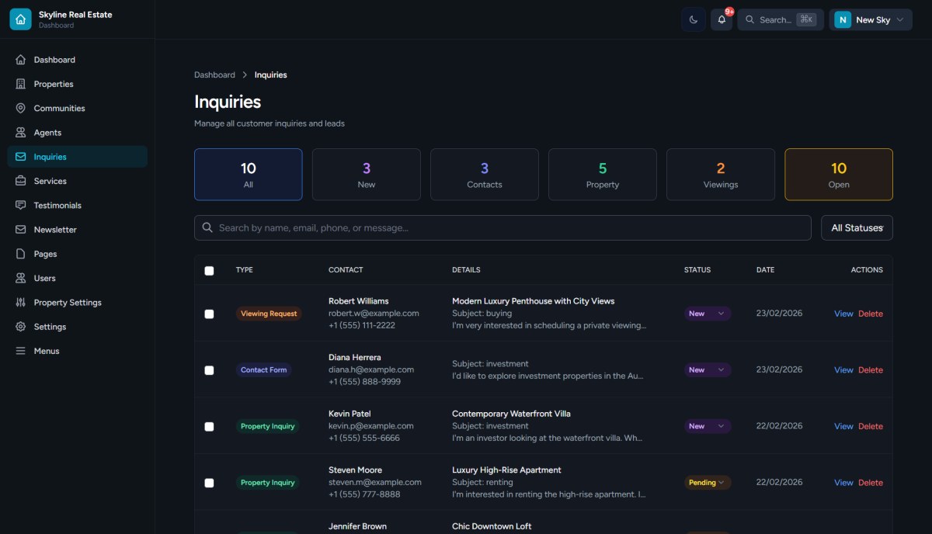932x534 pixels.
Task: Click Kevin Patel's Property Inquiry badge
Action: [267, 426]
